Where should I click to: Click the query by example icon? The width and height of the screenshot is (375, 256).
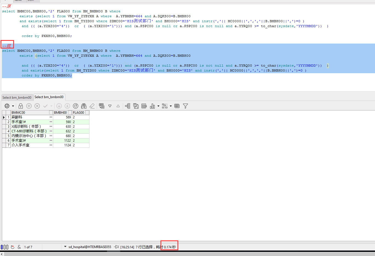[x=102, y=106]
